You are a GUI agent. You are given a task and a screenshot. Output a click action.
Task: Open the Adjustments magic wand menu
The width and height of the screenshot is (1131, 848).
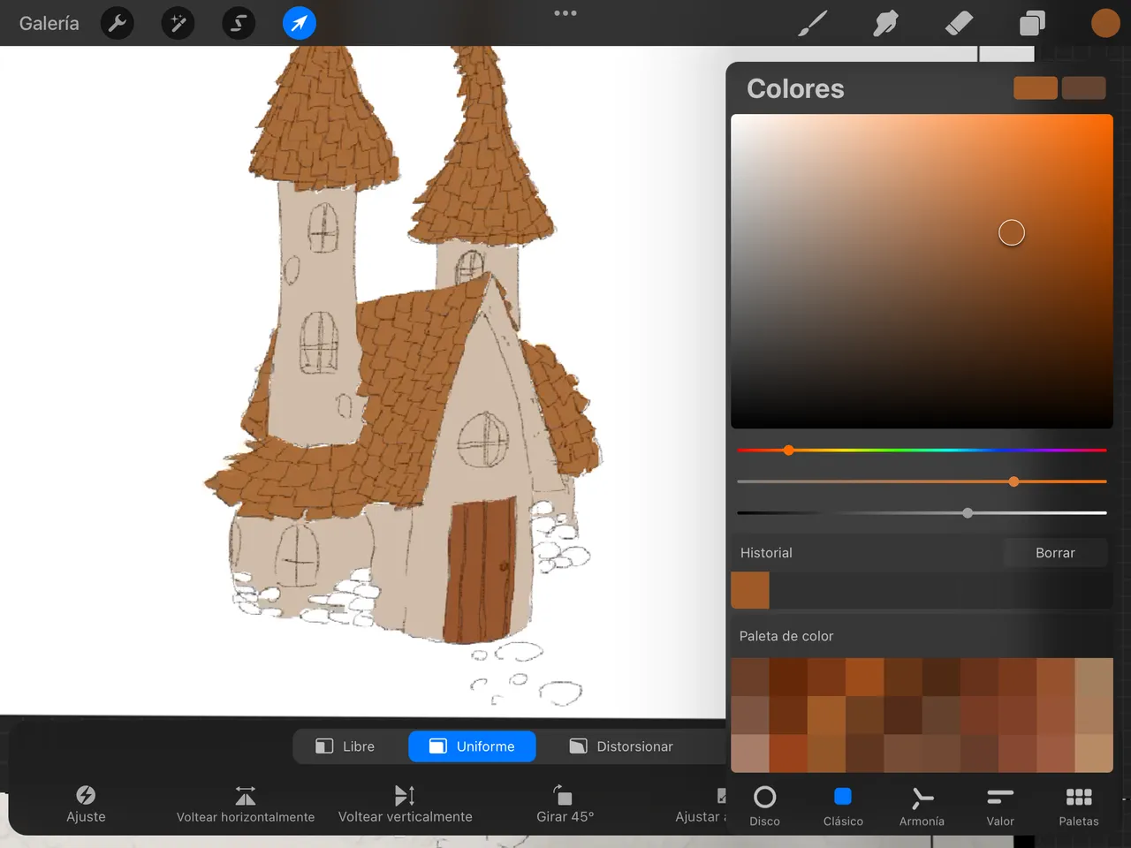(x=178, y=23)
